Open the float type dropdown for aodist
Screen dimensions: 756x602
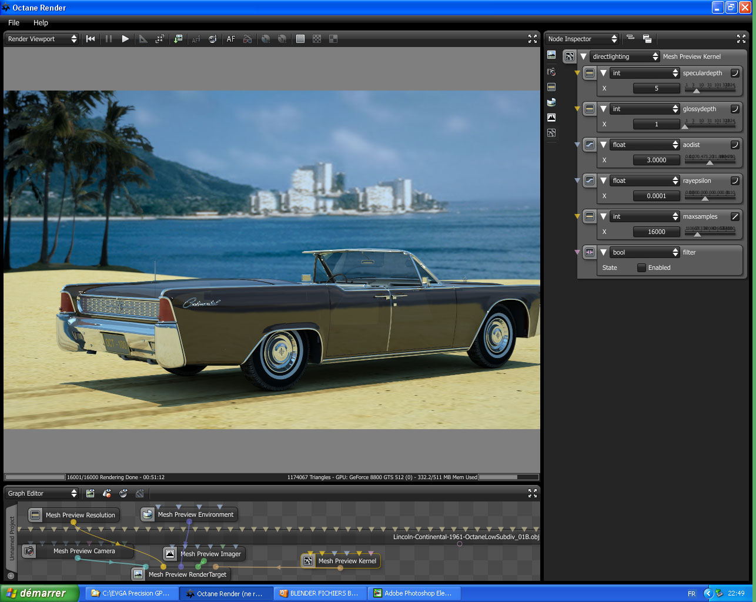click(644, 145)
